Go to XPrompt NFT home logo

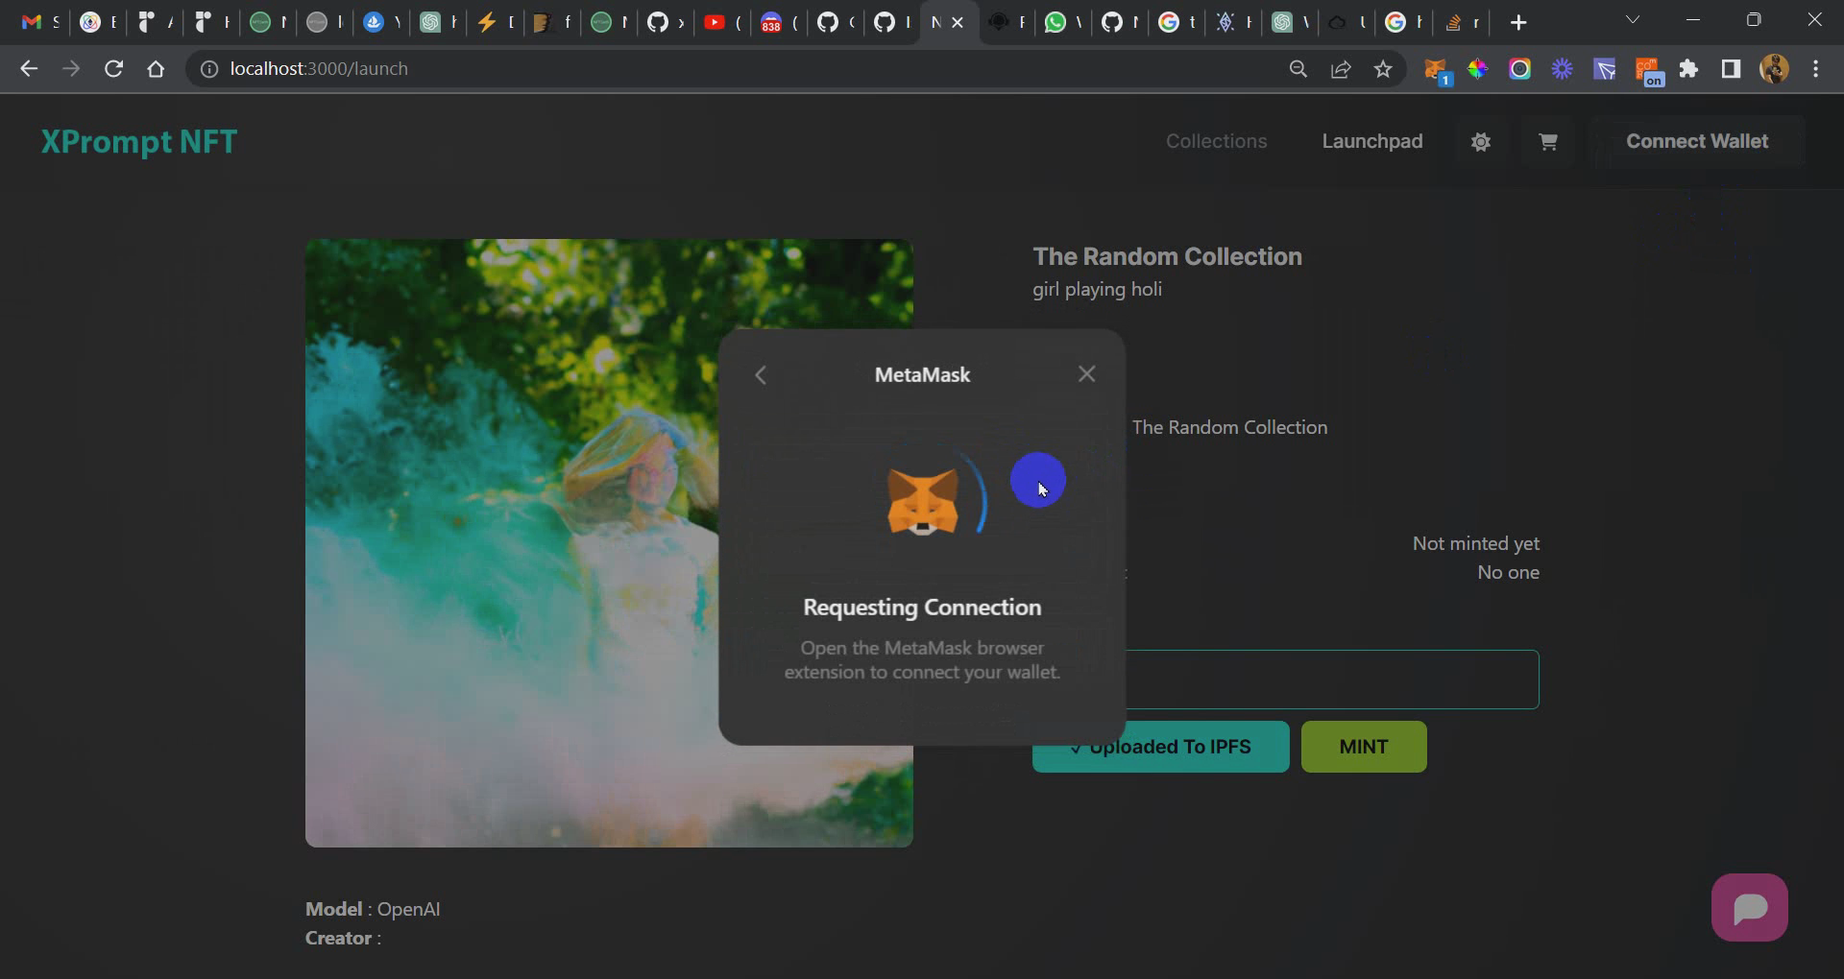coord(139,142)
